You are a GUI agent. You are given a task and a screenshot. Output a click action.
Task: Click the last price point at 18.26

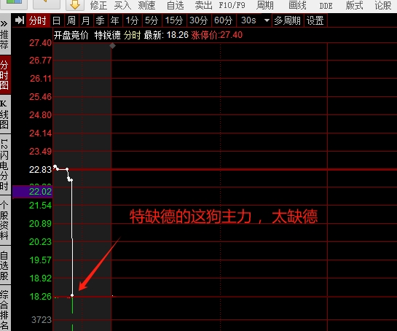point(72,295)
